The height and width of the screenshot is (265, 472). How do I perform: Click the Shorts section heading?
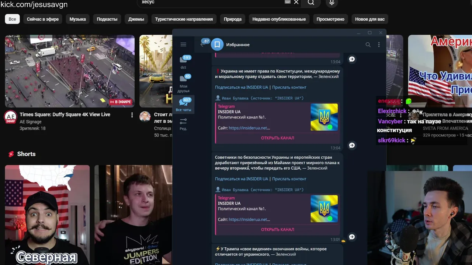tap(26, 154)
